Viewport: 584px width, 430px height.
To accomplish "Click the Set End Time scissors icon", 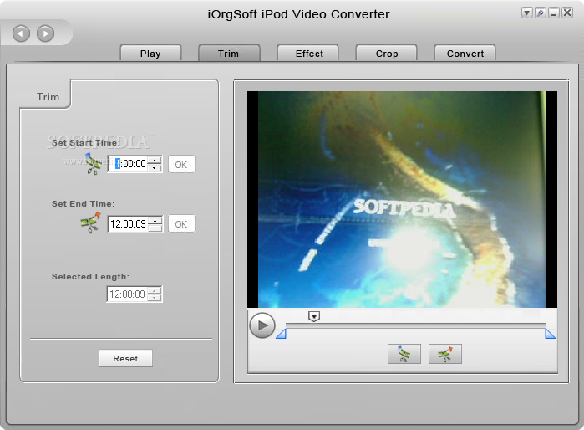I will pos(90,223).
